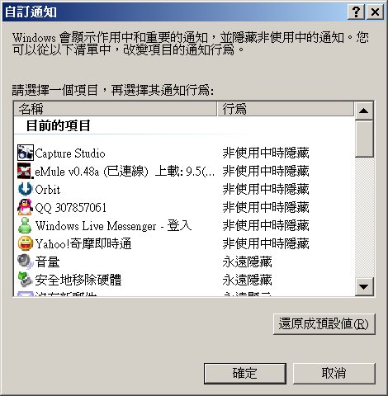The image size is (388, 396).
Task: Open behavior setting for Capture Studio
Action: point(266,153)
